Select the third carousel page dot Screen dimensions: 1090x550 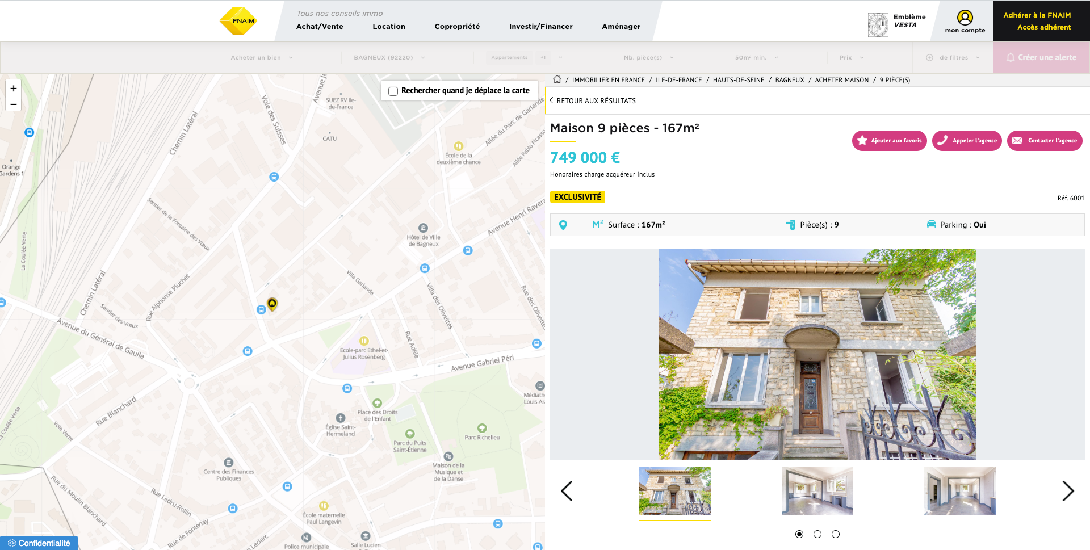836,534
